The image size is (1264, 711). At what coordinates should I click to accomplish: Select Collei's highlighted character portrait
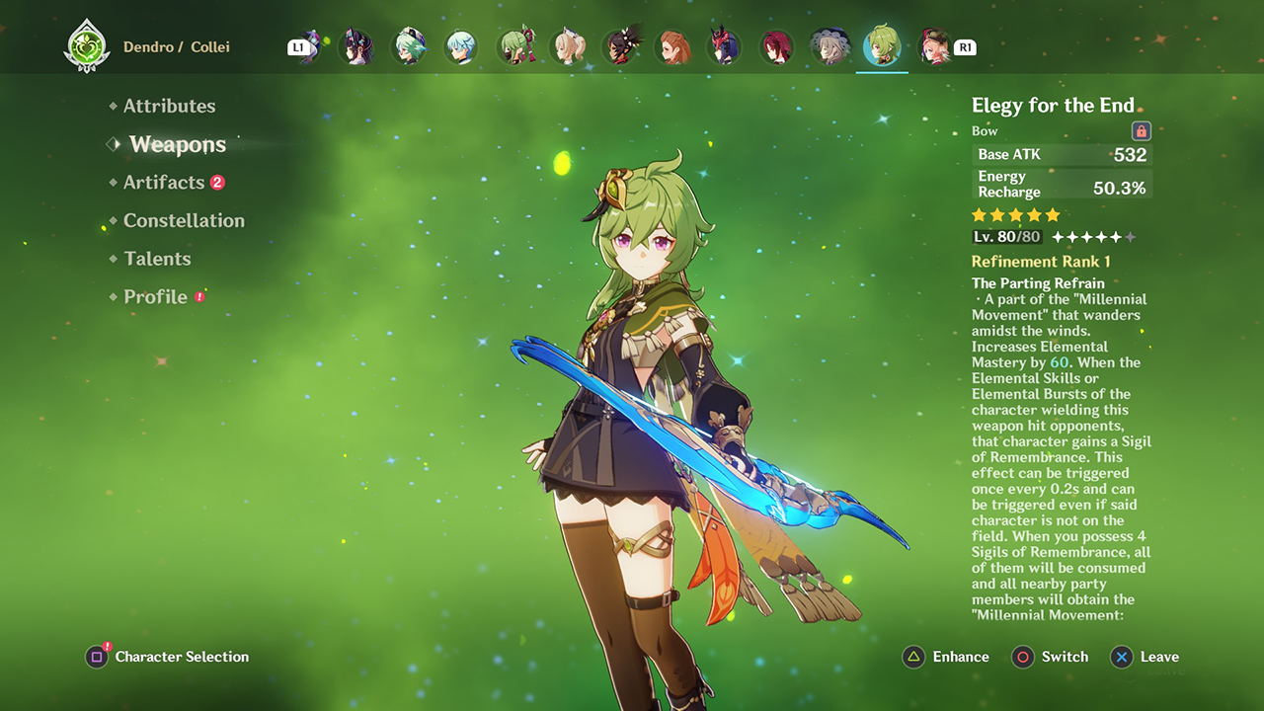click(882, 44)
